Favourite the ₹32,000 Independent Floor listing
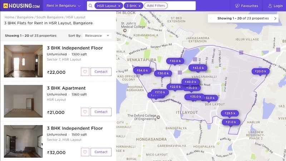286x161 pixels. 85,152
